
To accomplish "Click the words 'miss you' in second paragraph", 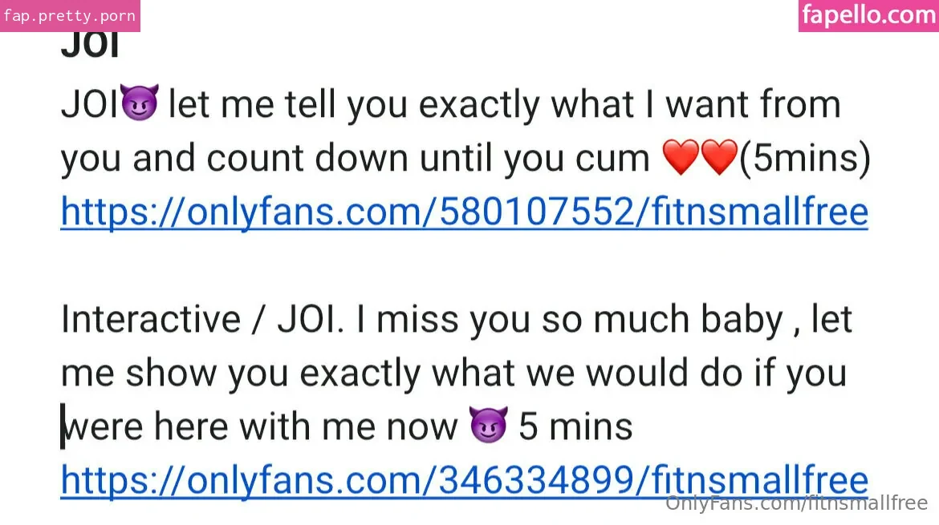I will 453,321.
